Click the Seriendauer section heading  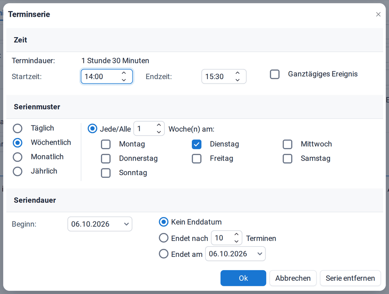(x=35, y=200)
